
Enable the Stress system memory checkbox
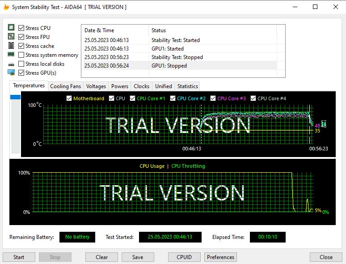[x=21, y=55]
